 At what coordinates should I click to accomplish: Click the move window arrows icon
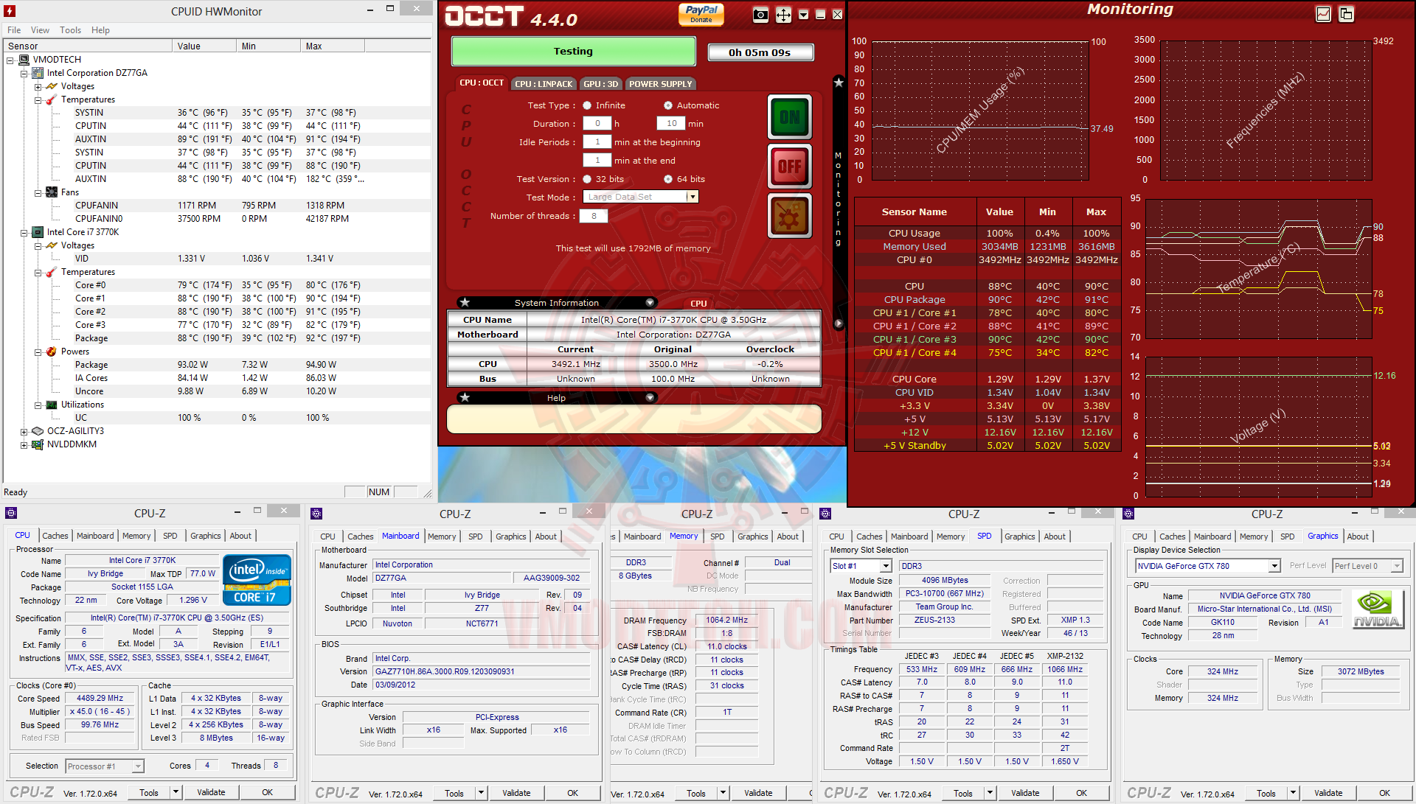pos(783,15)
